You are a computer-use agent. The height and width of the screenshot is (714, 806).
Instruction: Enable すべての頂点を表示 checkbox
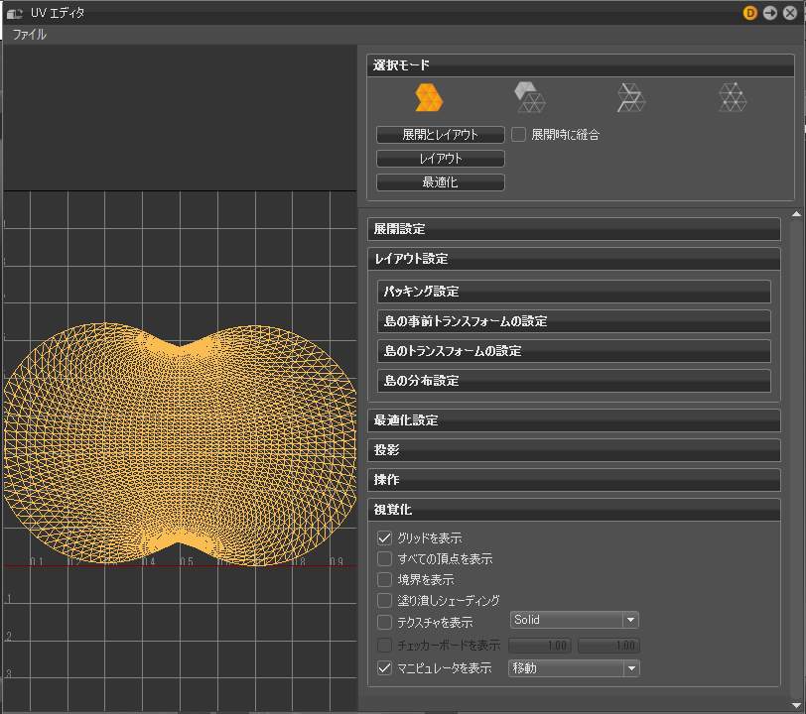pos(384,558)
